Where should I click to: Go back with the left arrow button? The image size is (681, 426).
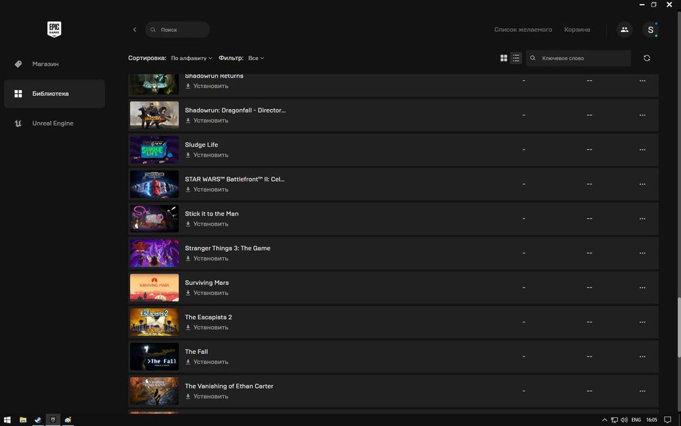(135, 29)
